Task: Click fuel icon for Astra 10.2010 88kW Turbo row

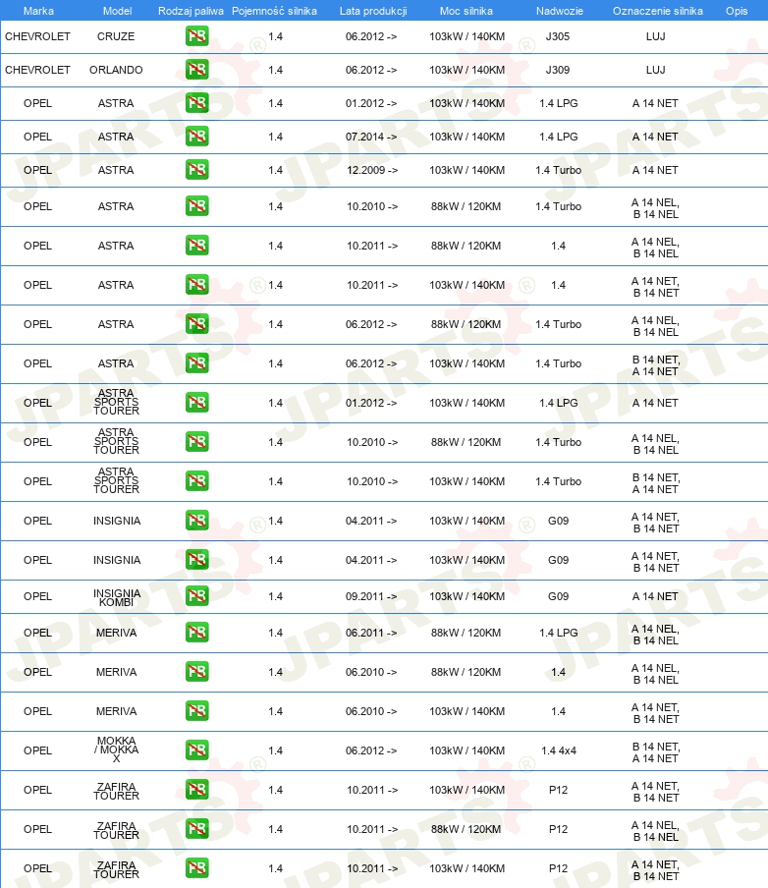Action: click(197, 206)
